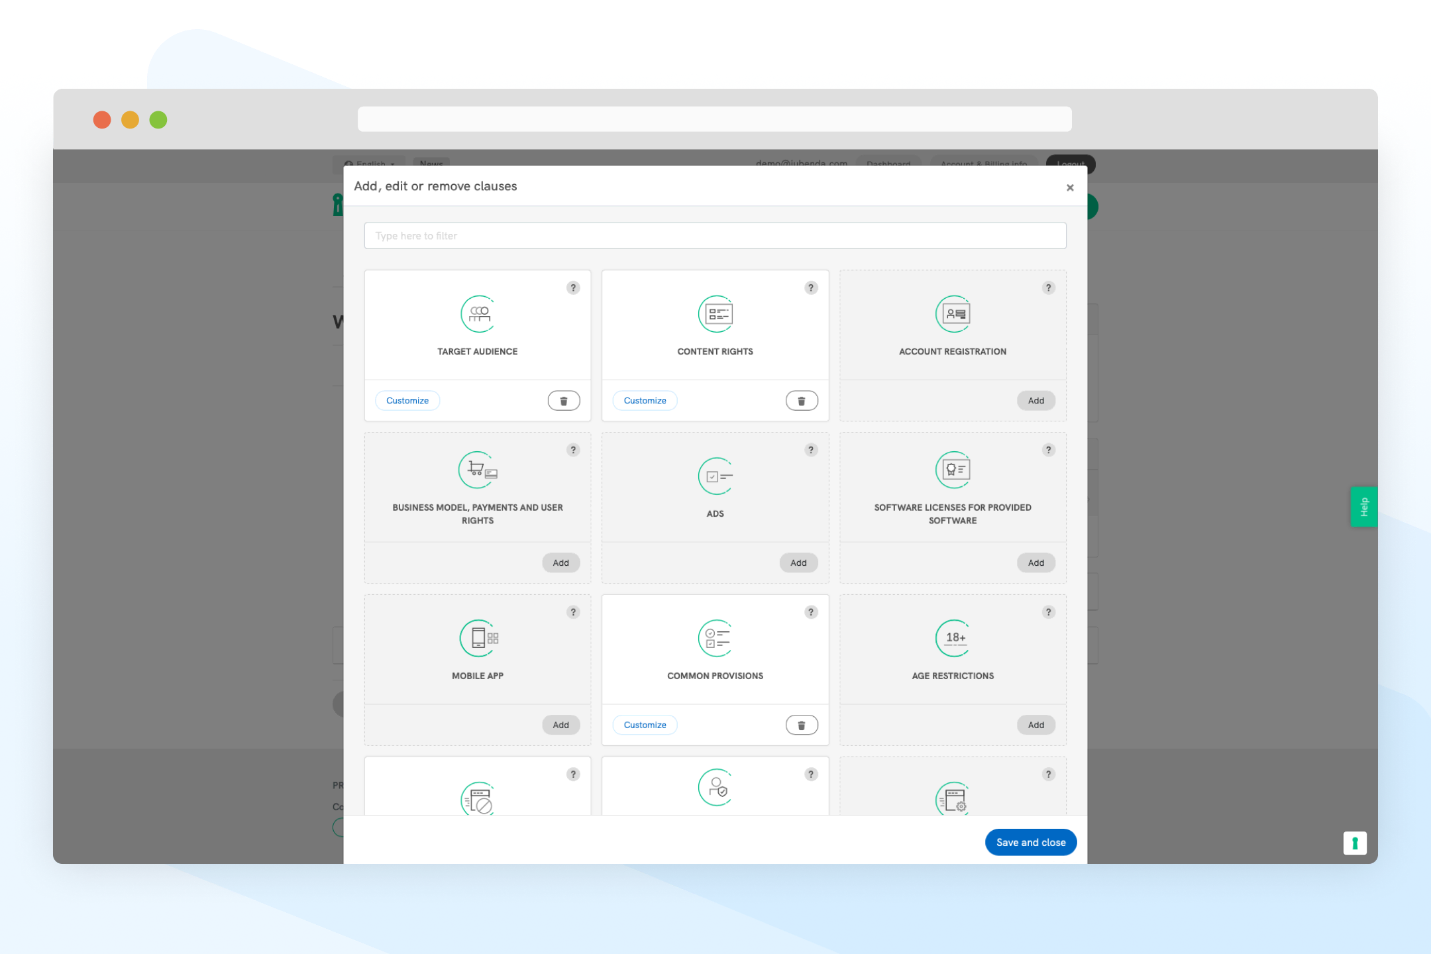Click the Target Audience clause icon
This screenshot has height=954, width=1431.
[x=478, y=314]
